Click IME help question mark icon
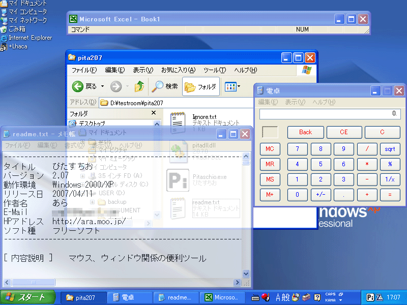Viewport: 407px width, 305px height. pos(317,297)
